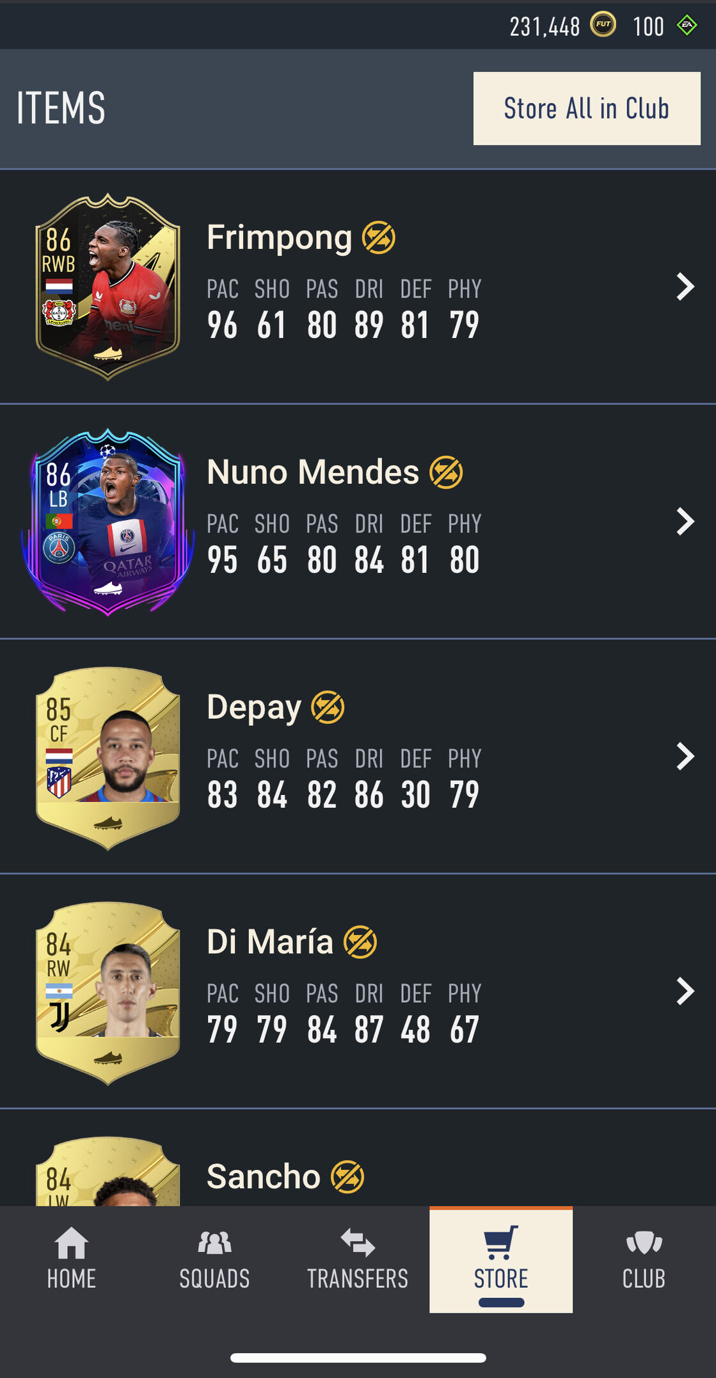This screenshot has height=1378, width=716.
Task: Click the 231,448 coin balance
Action: coord(545,26)
